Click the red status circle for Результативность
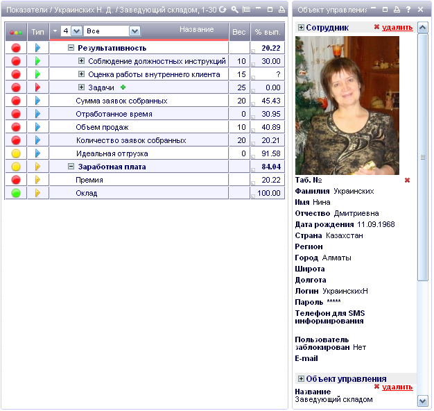 16,48
